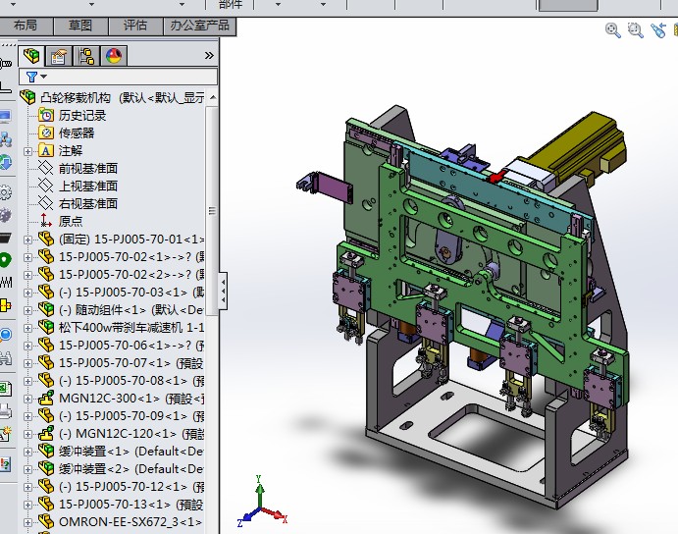Open the 评估 tab
The image size is (678, 534).
click(x=134, y=26)
